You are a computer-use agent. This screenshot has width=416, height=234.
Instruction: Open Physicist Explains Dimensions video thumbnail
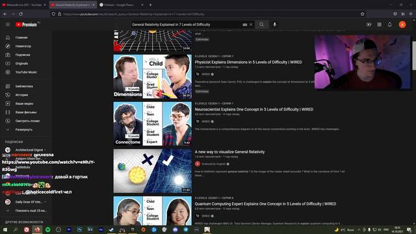[153, 77]
